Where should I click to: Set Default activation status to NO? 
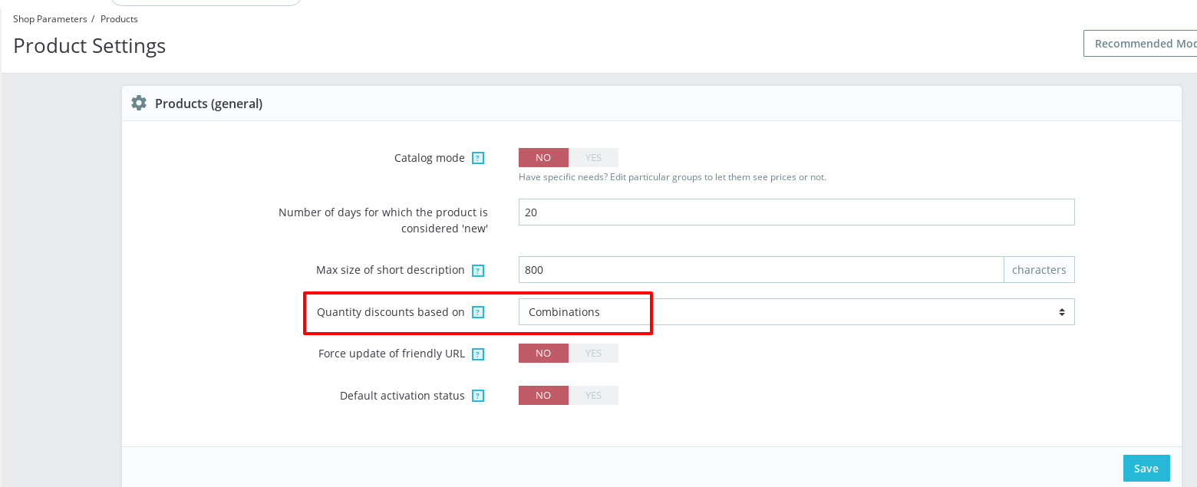pos(543,395)
